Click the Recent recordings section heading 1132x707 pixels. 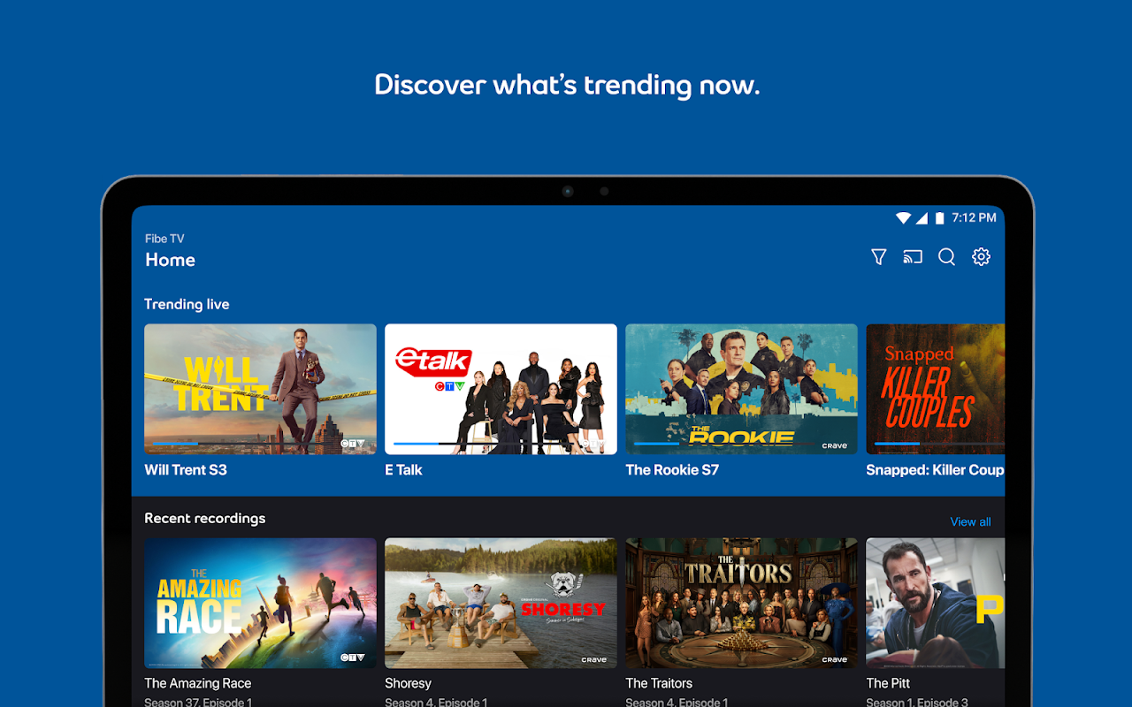[204, 518]
